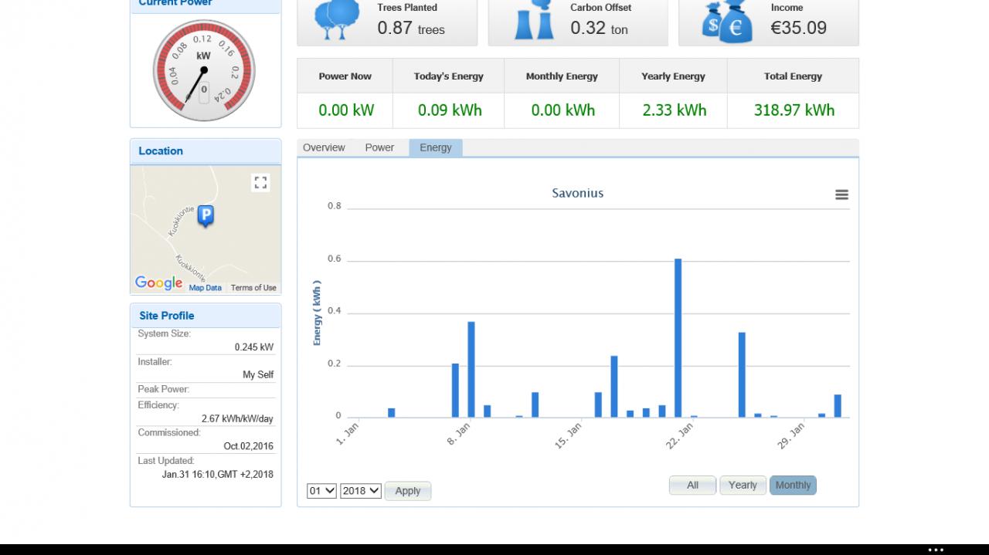Viewport: 989px width, 555px height.
Task: Click the Installer value My Self
Action: (258, 375)
